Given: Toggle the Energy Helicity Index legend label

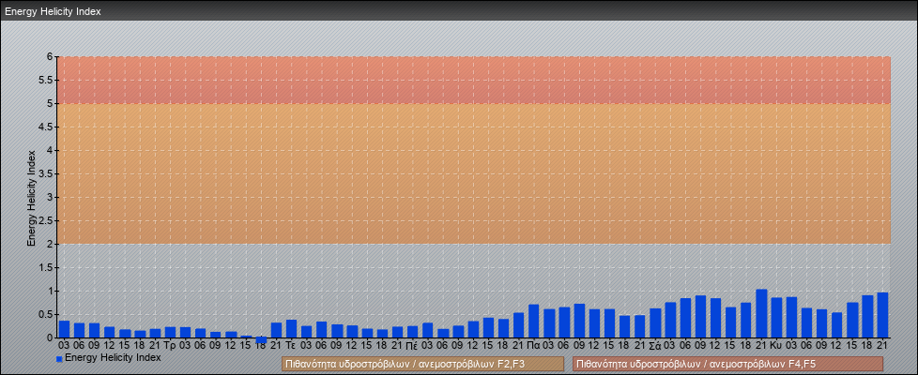Looking at the screenshot, I should click(113, 357).
